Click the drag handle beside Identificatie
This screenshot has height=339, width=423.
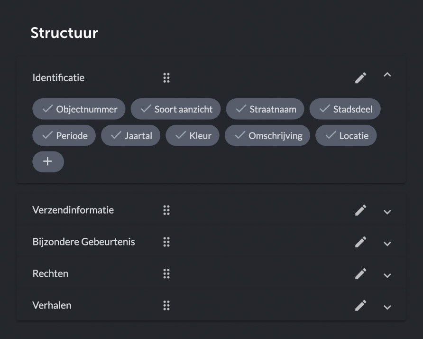click(x=166, y=78)
